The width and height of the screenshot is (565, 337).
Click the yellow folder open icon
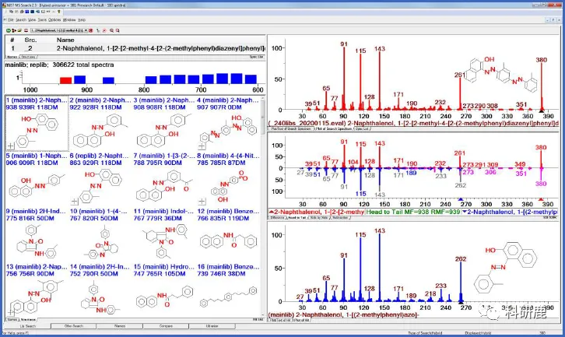click(19, 30)
